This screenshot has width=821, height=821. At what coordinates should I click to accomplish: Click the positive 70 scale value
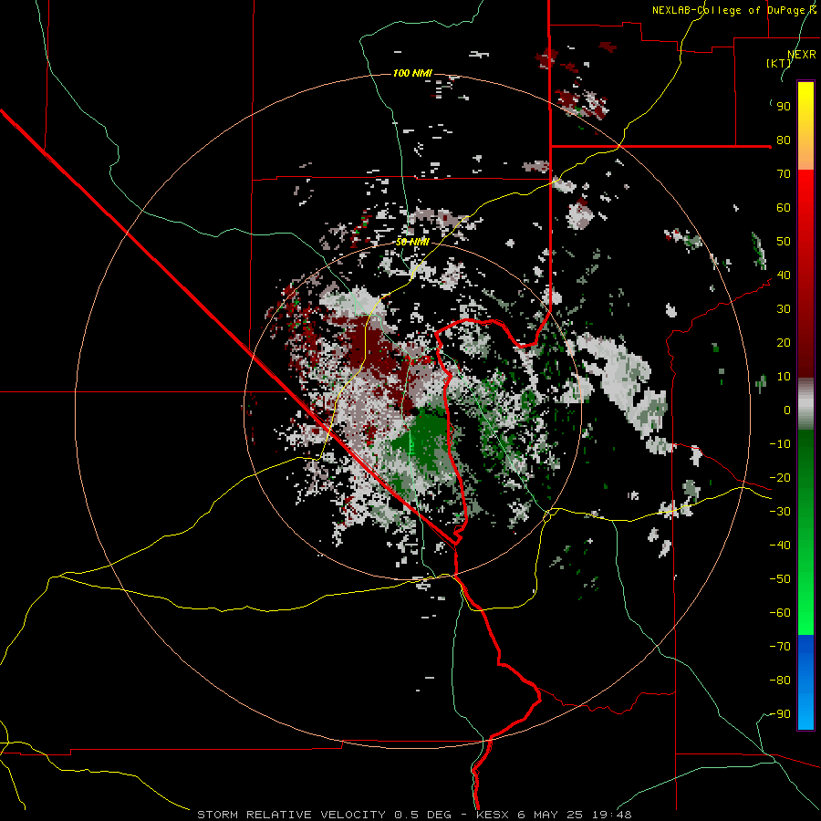784,174
